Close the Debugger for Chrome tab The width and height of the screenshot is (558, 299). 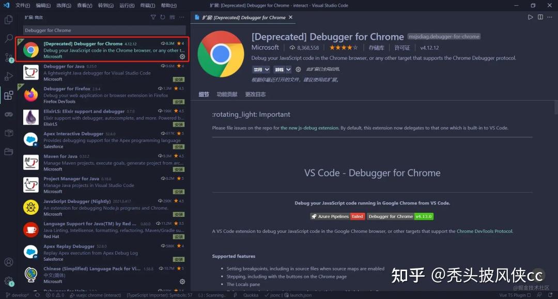[290, 17]
